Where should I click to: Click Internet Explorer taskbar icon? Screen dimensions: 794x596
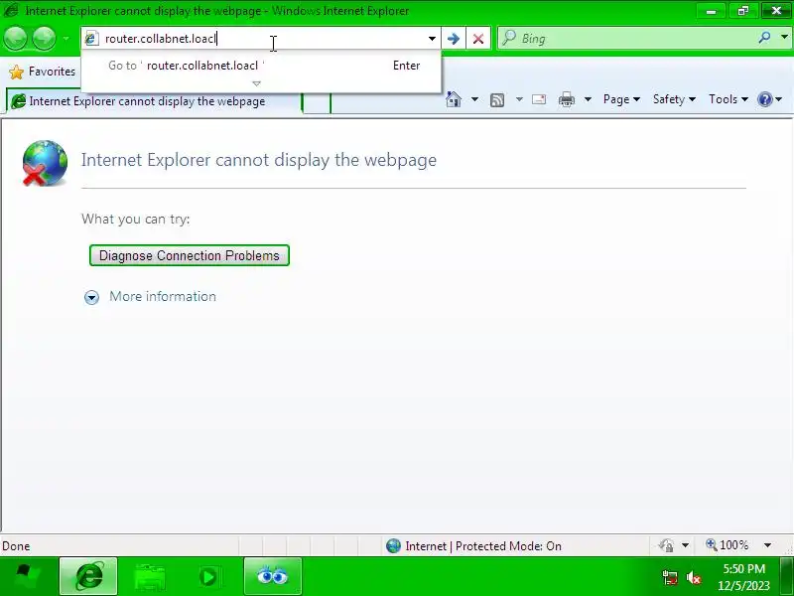point(88,576)
